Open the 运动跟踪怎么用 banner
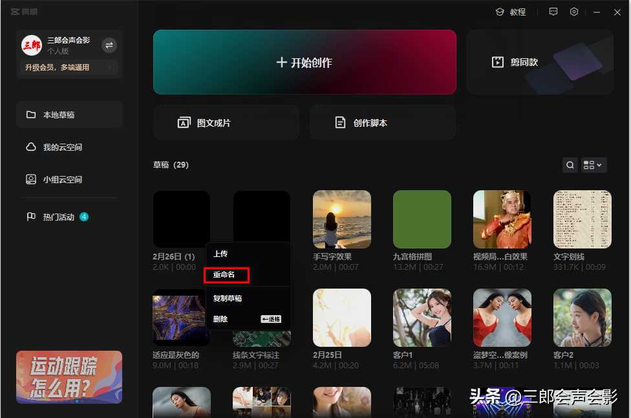The height and width of the screenshot is (418, 631). coord(69,377)
